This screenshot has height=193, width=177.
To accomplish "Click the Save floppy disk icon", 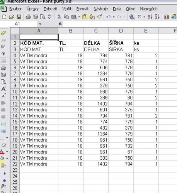I will pos(19,17).
